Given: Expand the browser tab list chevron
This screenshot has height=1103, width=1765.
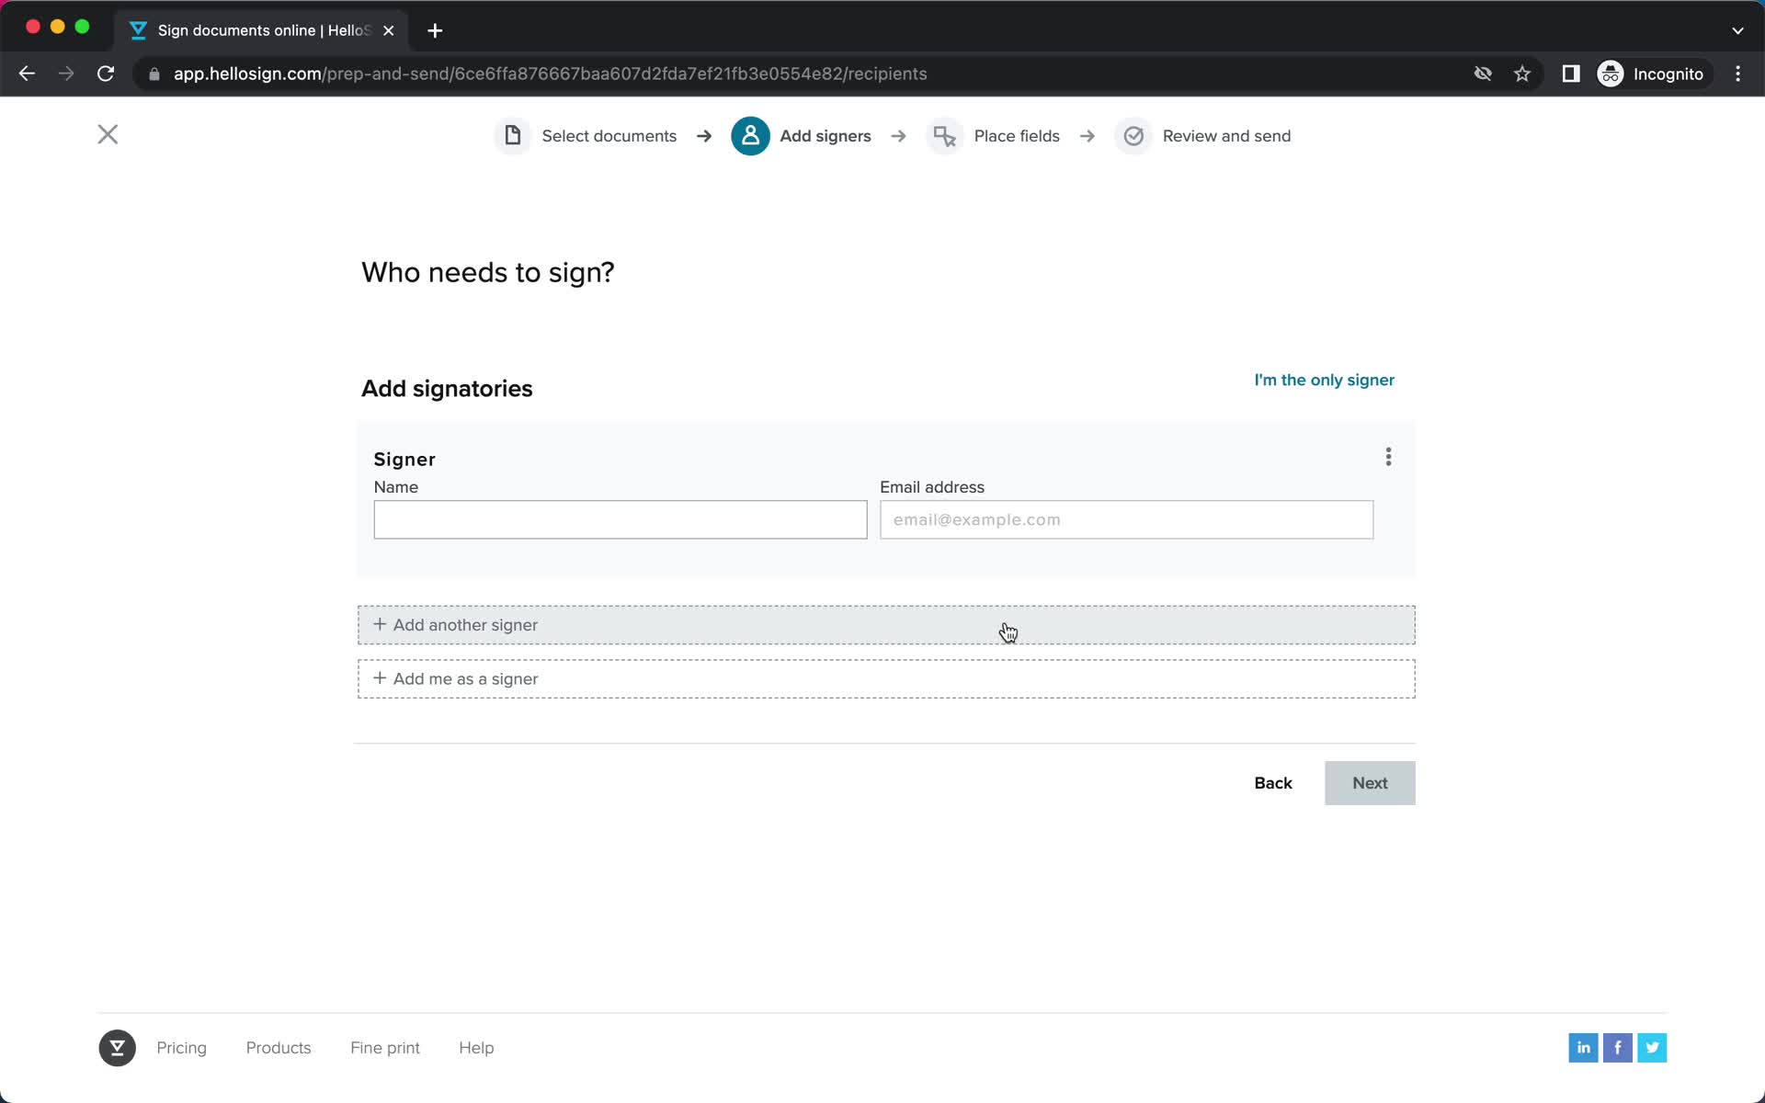Looking at the screenshot, I should (1738, 29).
